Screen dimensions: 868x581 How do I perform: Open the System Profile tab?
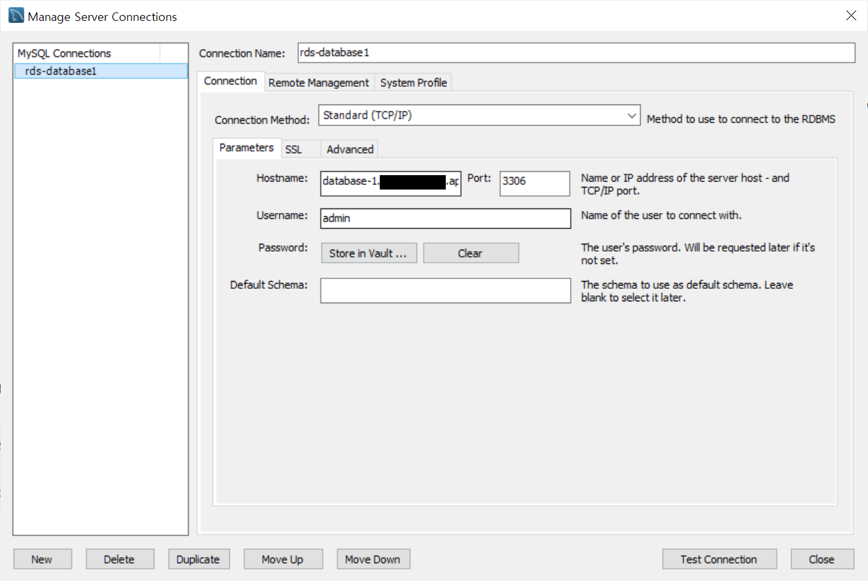click(x=414, y=83)
